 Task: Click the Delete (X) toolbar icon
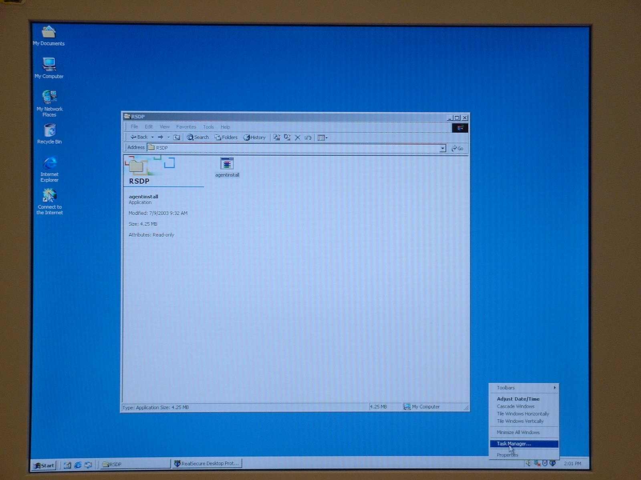pyautogui.click(x=297, y=138)
